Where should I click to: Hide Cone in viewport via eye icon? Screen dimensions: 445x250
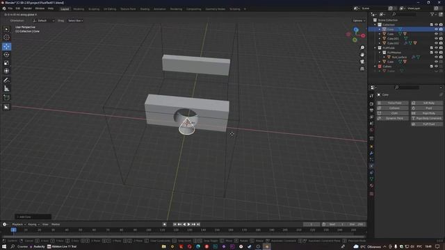coord(436,29)
